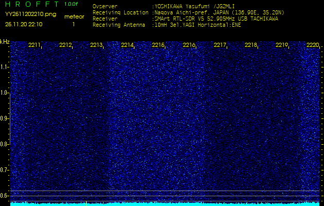Click the SMArt RTL-SDR V5 receiver text
This screenshot has height=206, width=324.
[x=216, y=19]
